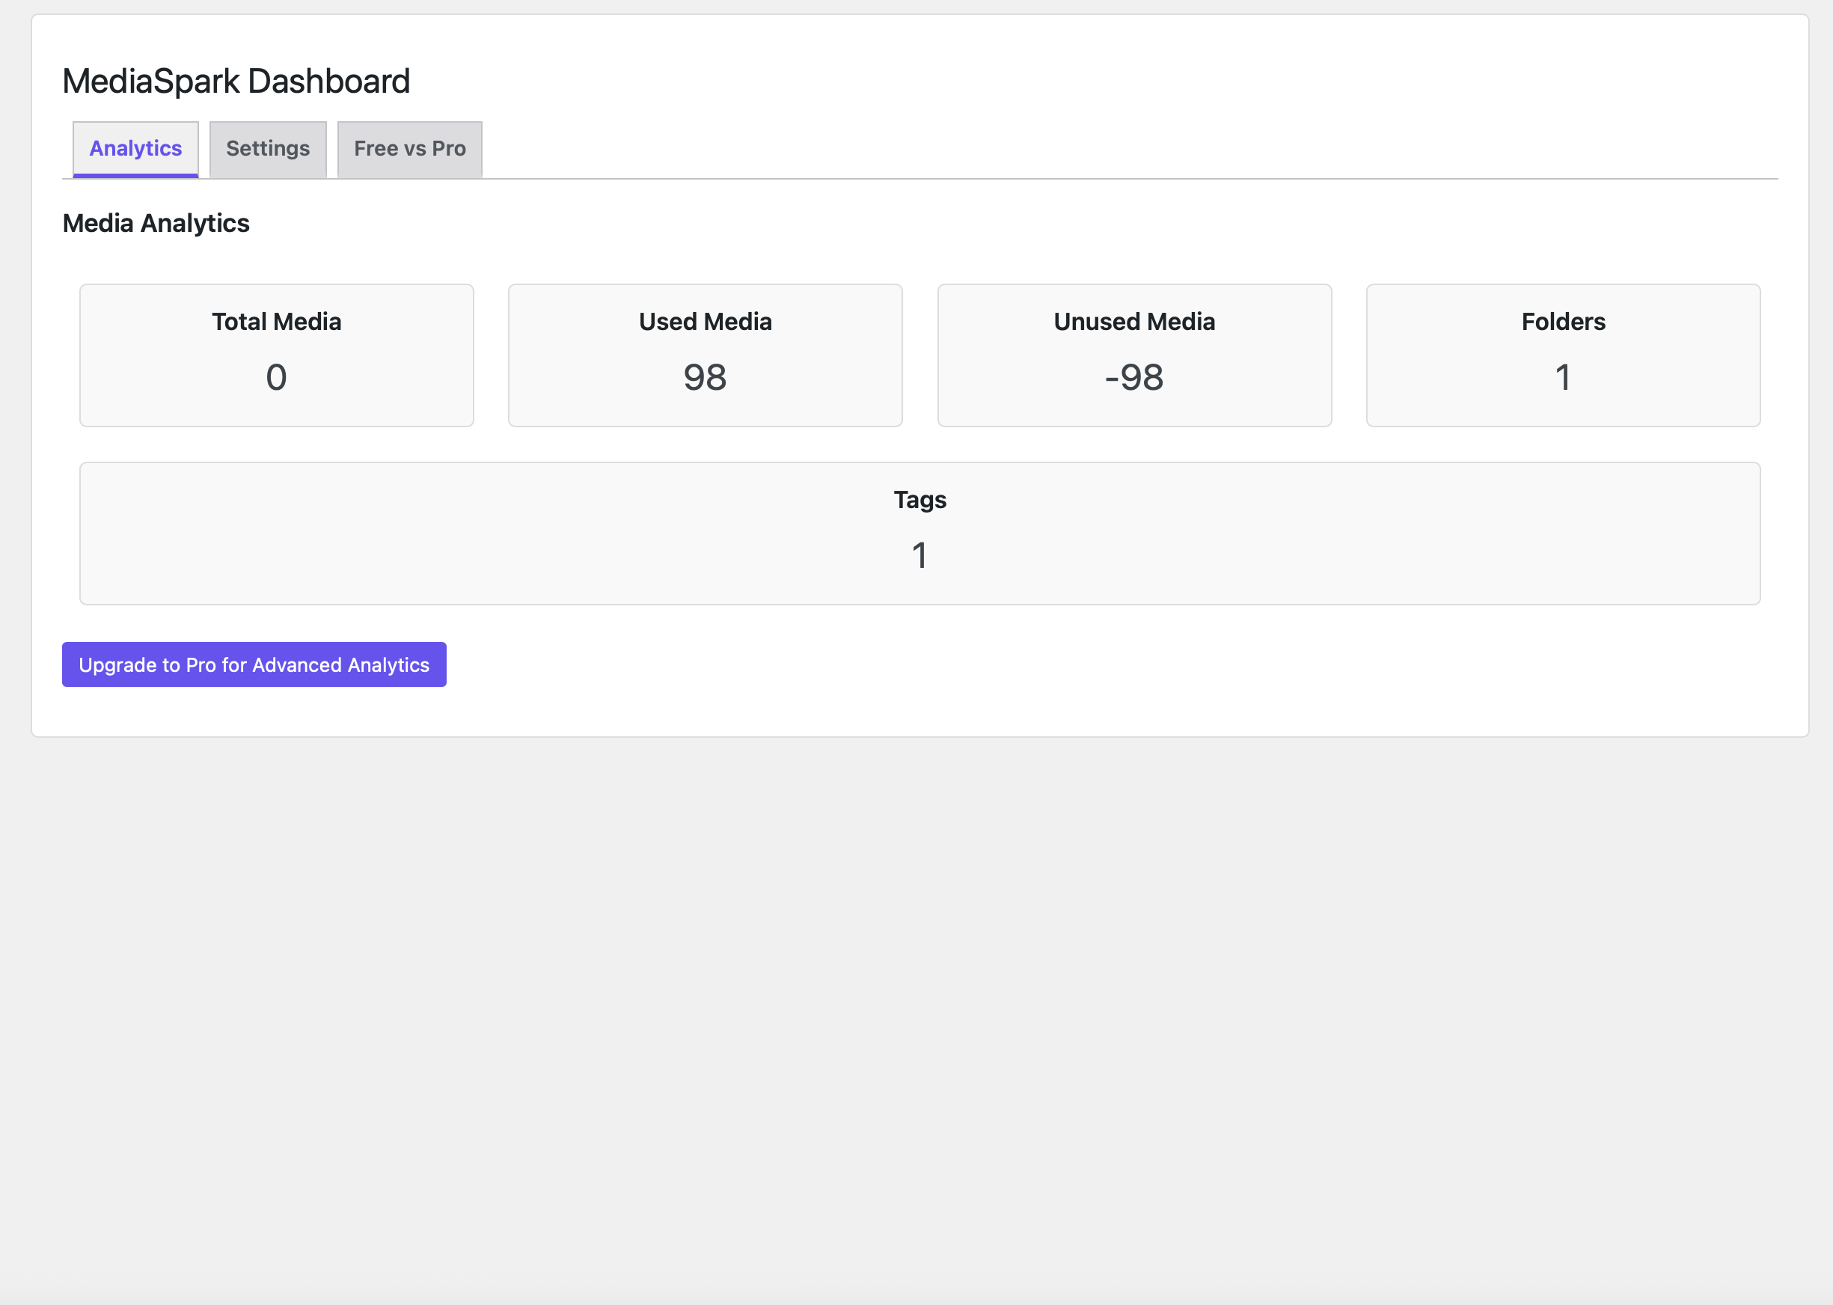Open the Free vs Pro tab
This screenshot has width=1833, height=1305.
click(408, 149)
